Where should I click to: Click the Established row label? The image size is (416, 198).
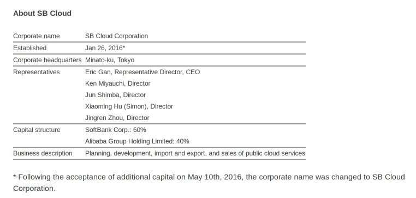(x=29, y=48)
